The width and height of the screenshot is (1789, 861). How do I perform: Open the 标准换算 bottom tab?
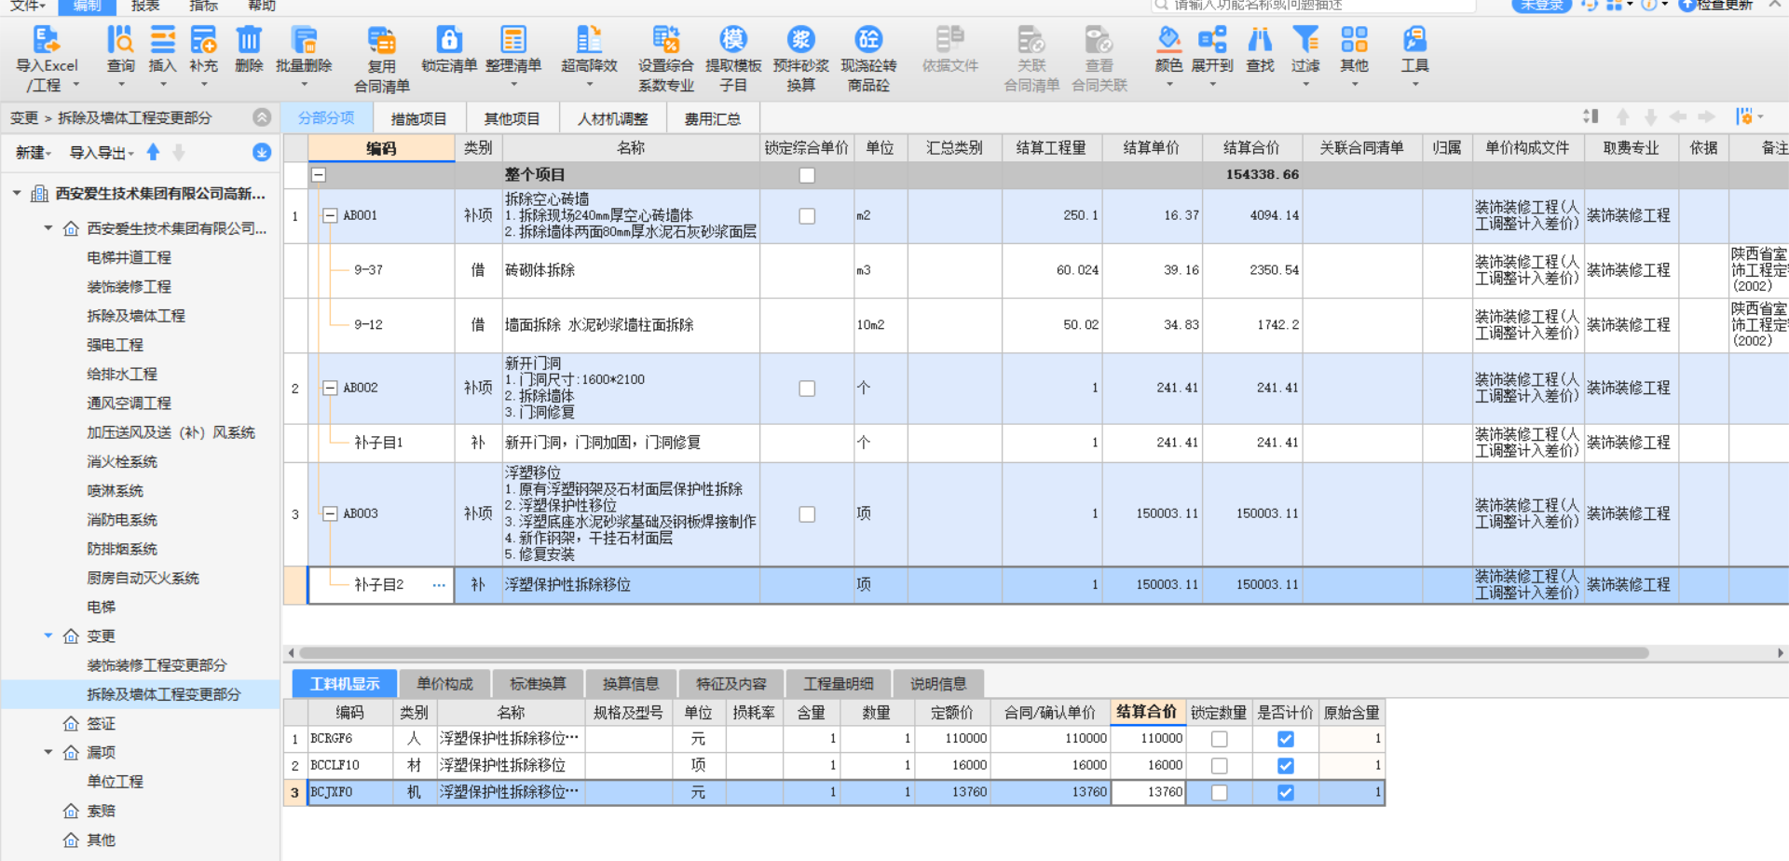click(x=538, y=684)
